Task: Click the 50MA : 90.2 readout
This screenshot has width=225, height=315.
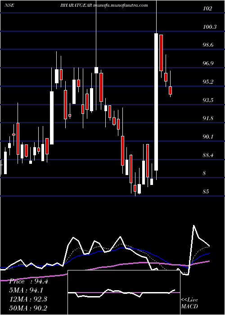Action: 28,308
